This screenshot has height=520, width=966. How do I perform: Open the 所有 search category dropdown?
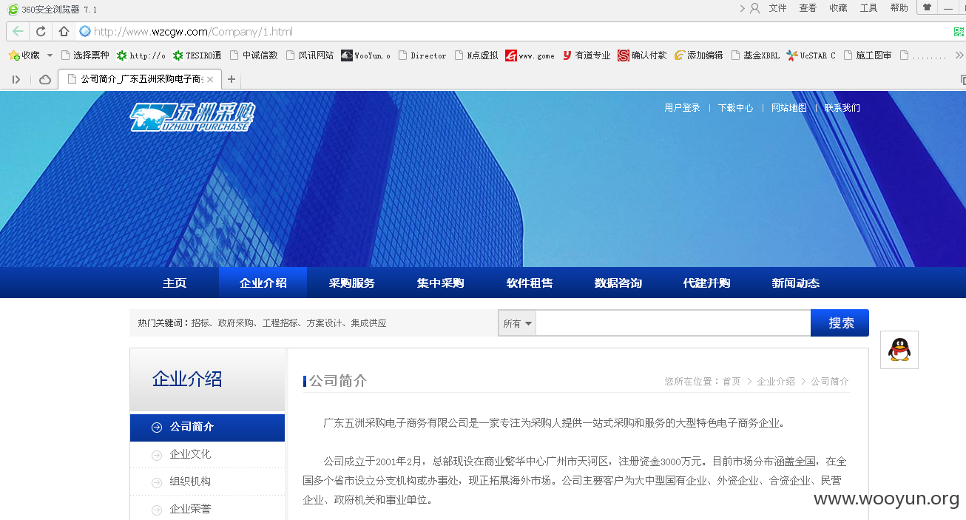click(517, 323)
